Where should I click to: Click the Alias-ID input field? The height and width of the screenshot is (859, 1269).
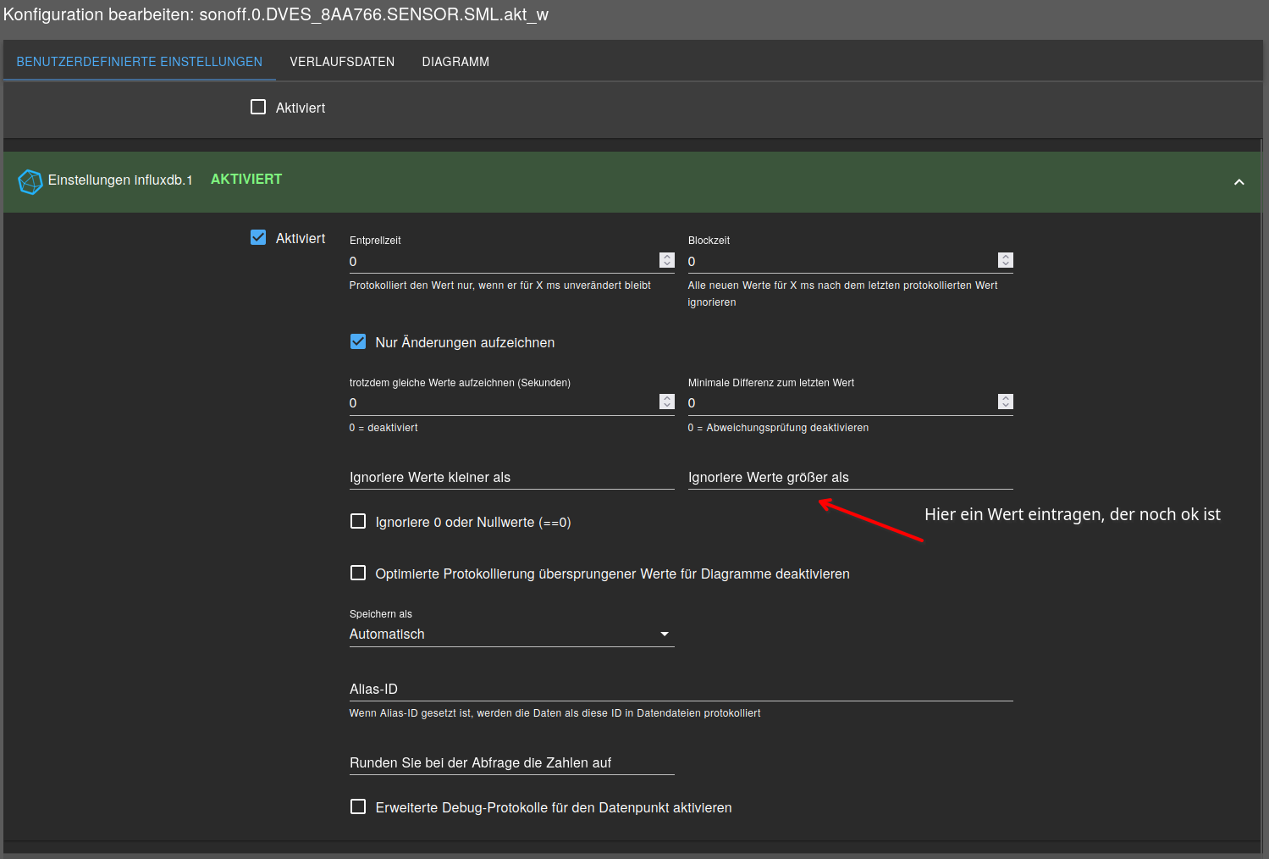pyautogui.click(x=681, y=690)
